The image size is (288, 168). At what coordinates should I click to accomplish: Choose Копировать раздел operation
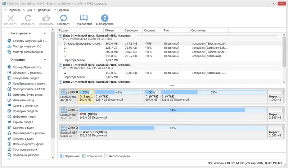23,78
